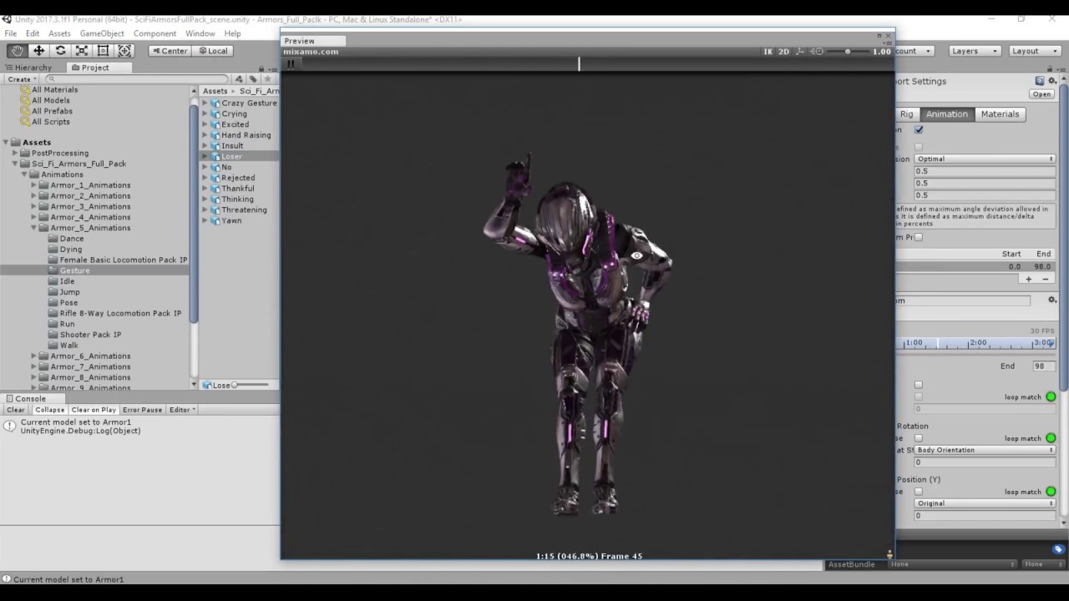This screenshot has height=601, width=1069.
Task: Open the inspector gear settings menu
Action: point(1053,81)
